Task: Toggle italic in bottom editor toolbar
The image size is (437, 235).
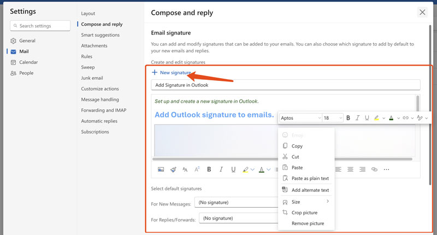Action: pos(221,169)
